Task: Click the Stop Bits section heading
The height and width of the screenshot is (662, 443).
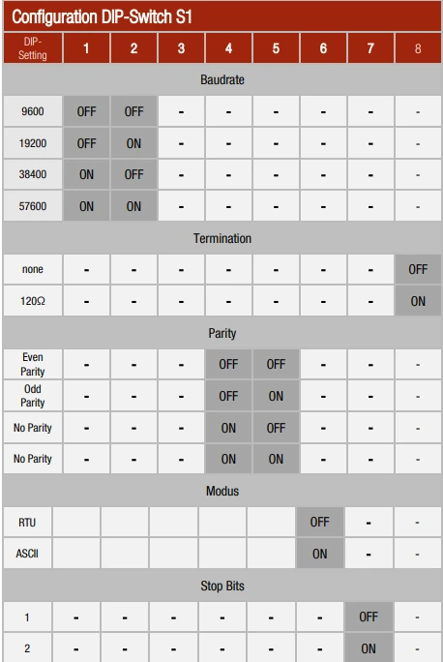Action: 222,586
